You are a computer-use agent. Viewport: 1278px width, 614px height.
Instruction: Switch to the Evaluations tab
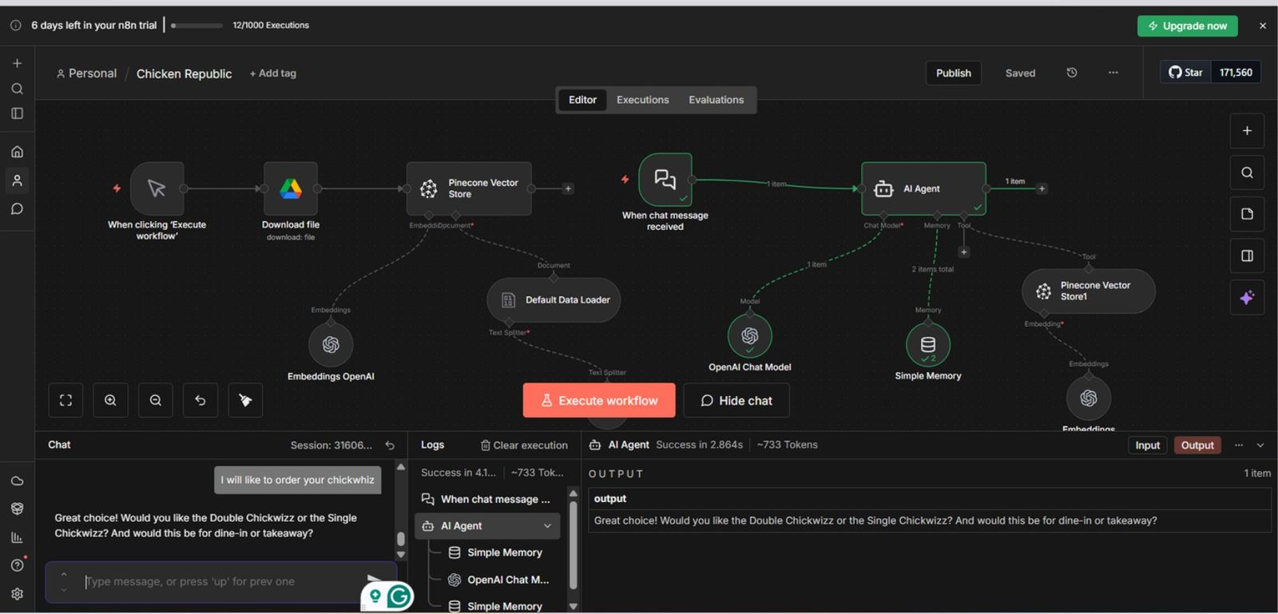[716, 100]
